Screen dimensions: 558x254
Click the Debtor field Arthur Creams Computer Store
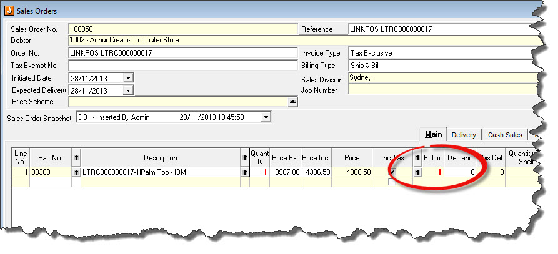click(x=302, y=40)
